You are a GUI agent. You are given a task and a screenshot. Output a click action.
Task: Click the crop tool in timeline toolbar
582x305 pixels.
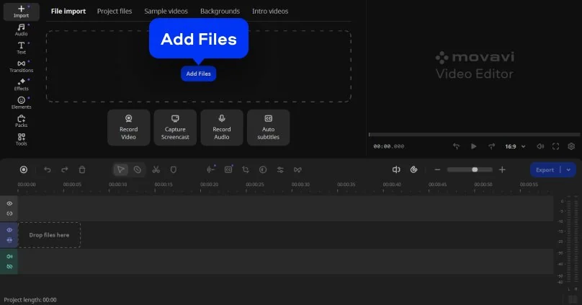tap(246, 169)
